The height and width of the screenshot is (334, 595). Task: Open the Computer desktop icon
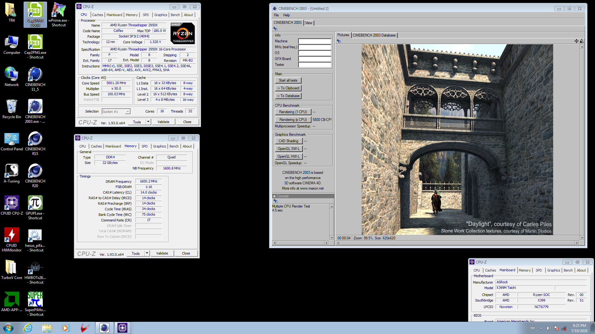coord(11,45)
